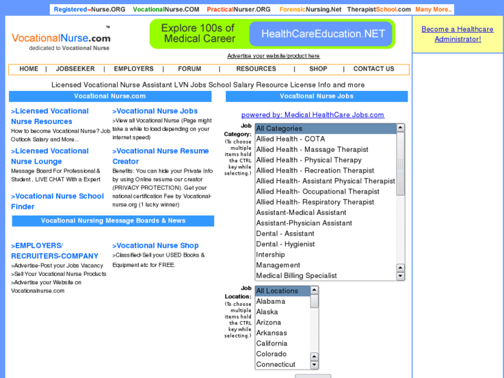
Task: Select Allied Health - COTA category
Action: coord(326,139)
